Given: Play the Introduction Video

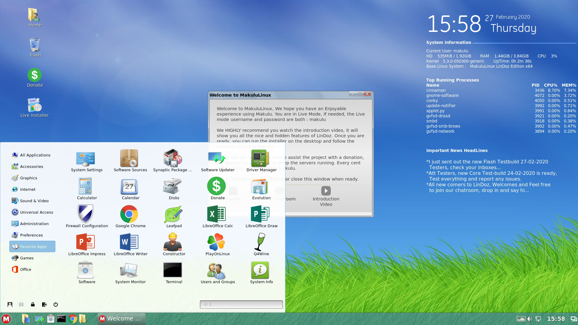Looking at the screenshot, I should click(x=326, y=196).
